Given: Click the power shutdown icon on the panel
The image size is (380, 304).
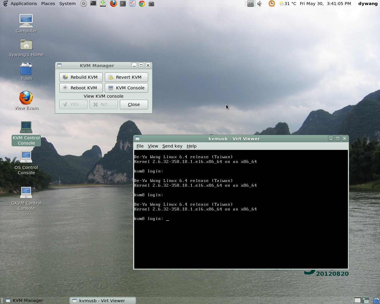Looking at the screenshot, I should pos(83,4).
